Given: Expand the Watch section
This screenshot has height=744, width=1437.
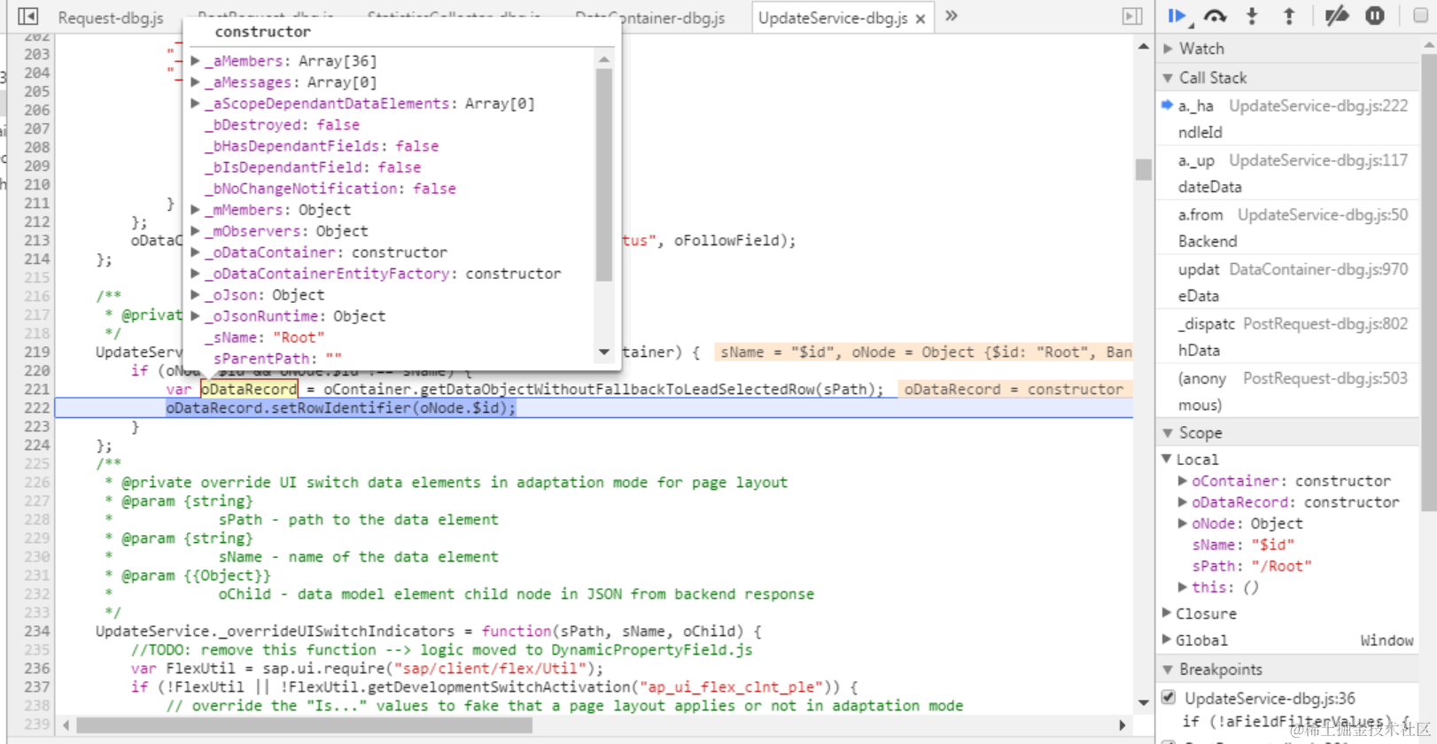Looking at the screenshot, I should [1169, 49].
